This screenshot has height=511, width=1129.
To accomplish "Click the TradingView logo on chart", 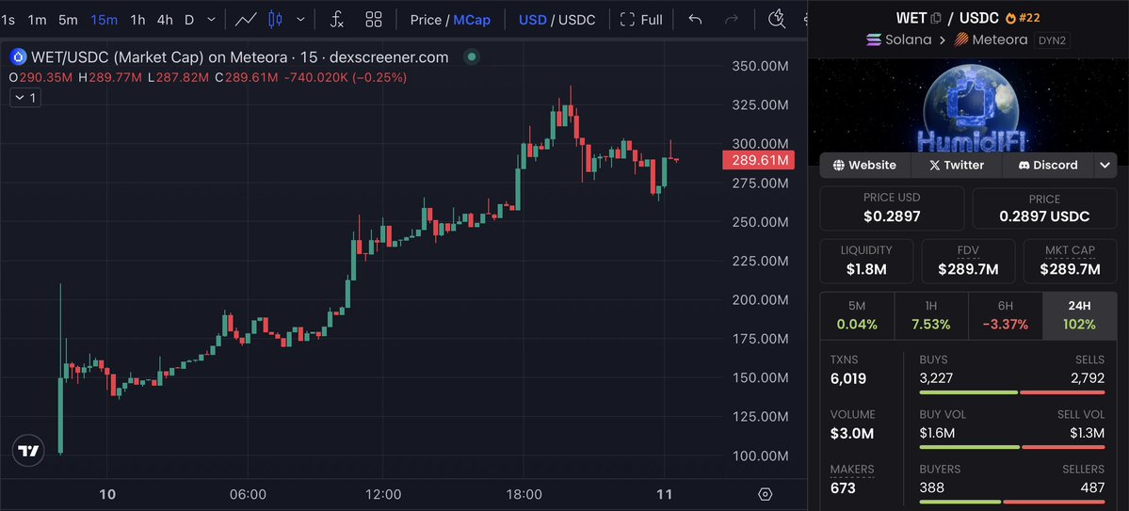I will click(x=29, y=452).
